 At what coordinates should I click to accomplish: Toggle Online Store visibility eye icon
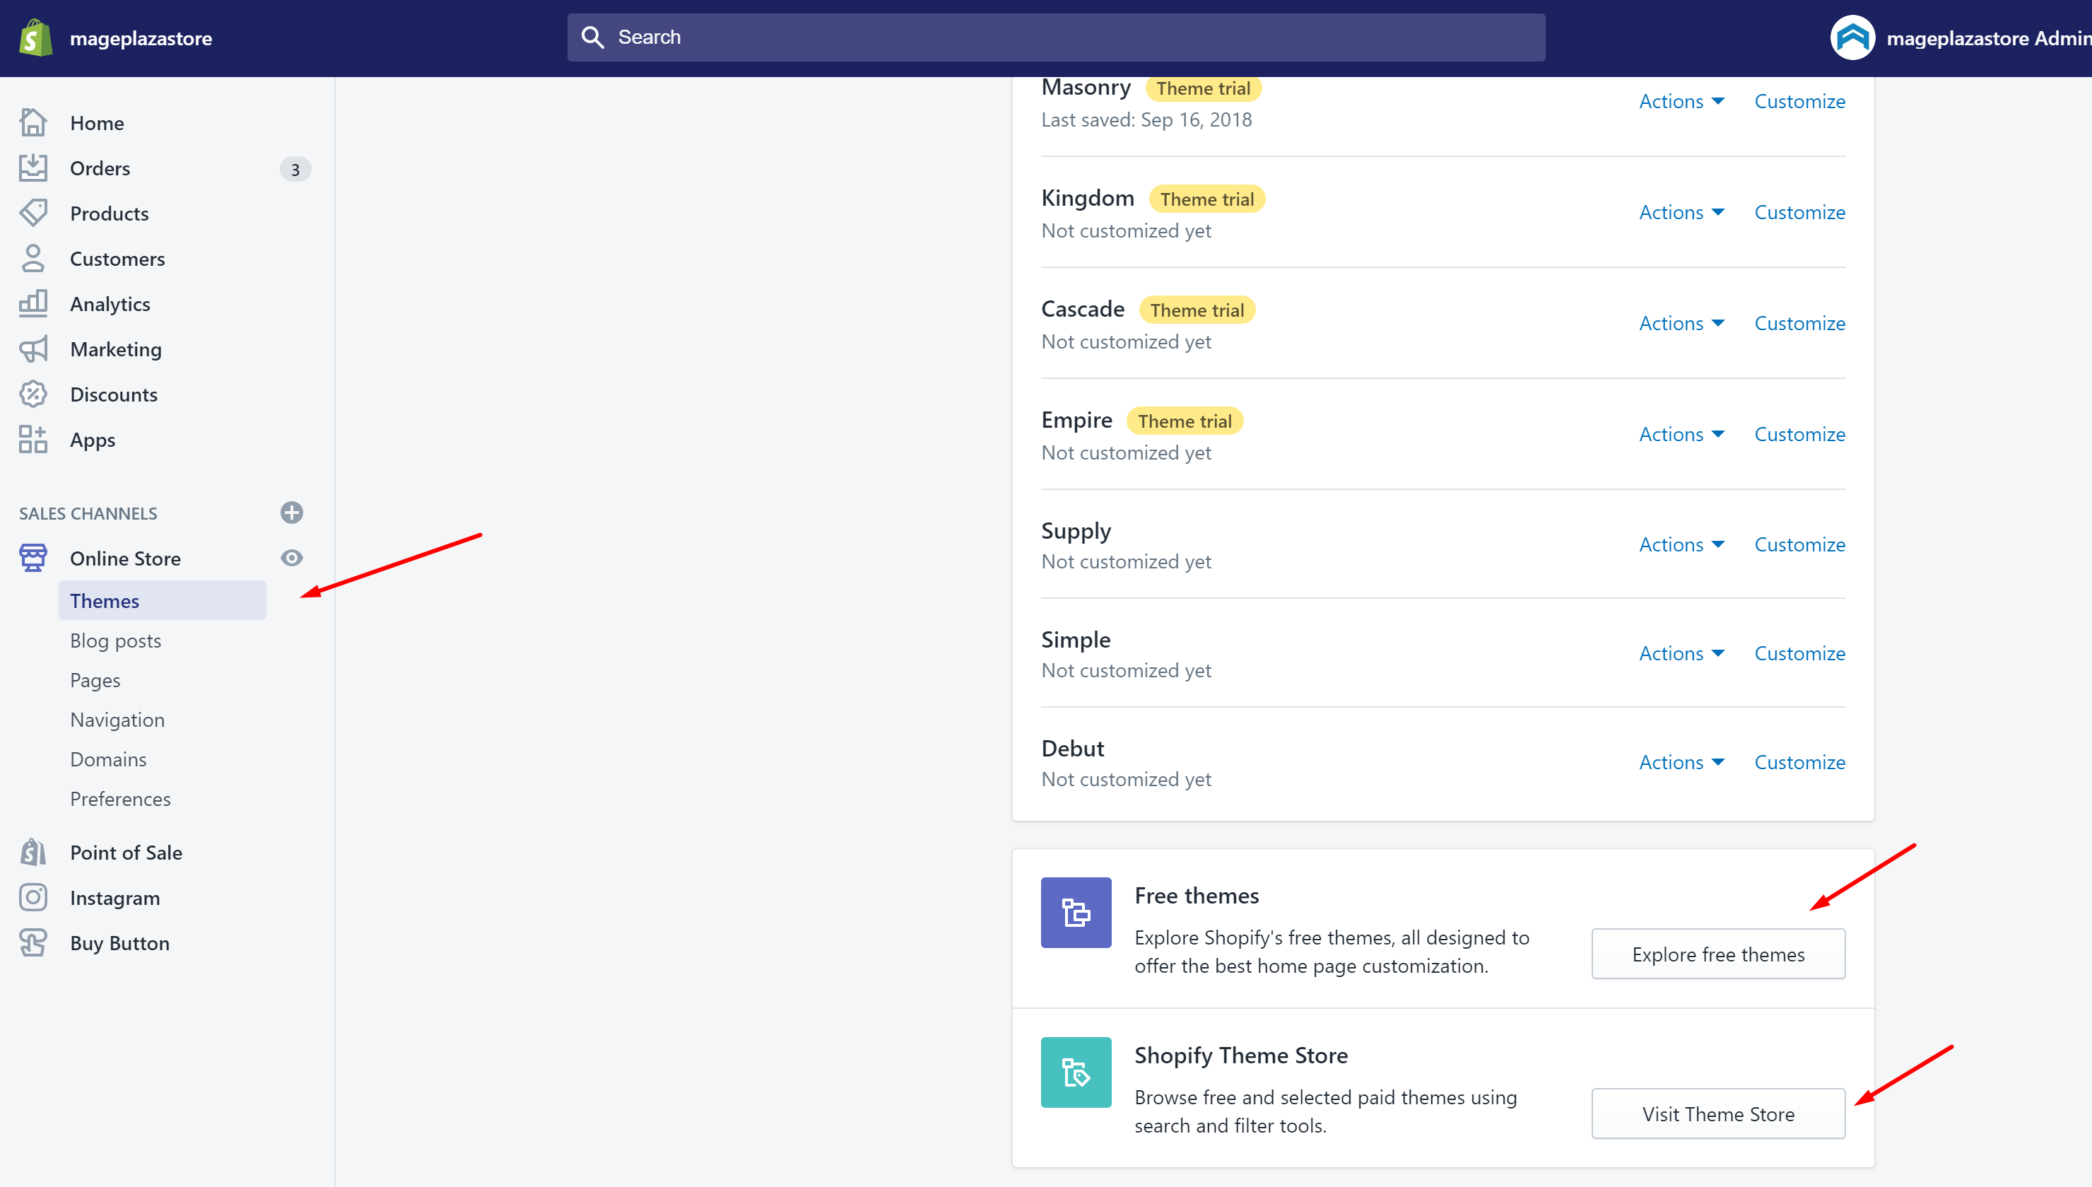(292, 558)
